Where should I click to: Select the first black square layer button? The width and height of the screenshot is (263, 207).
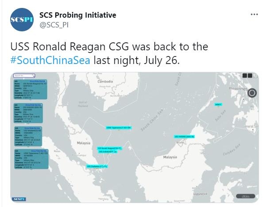click(244, 75)
